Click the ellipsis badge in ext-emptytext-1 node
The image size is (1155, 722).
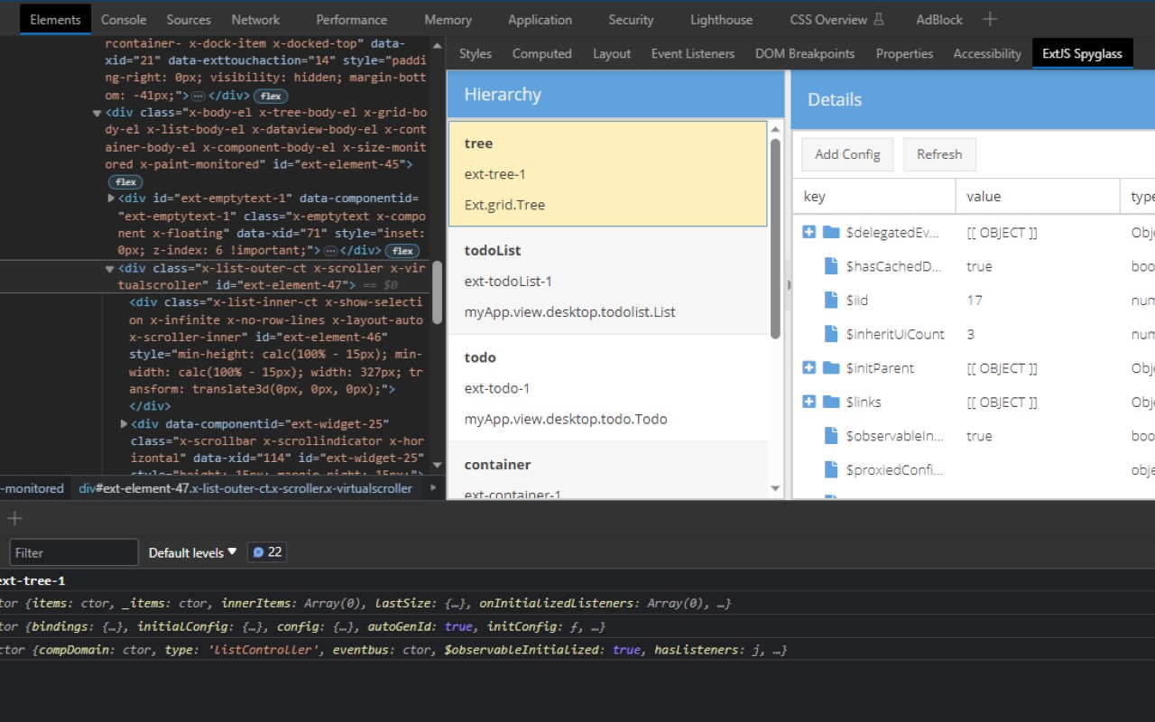[x=330, y=250]
